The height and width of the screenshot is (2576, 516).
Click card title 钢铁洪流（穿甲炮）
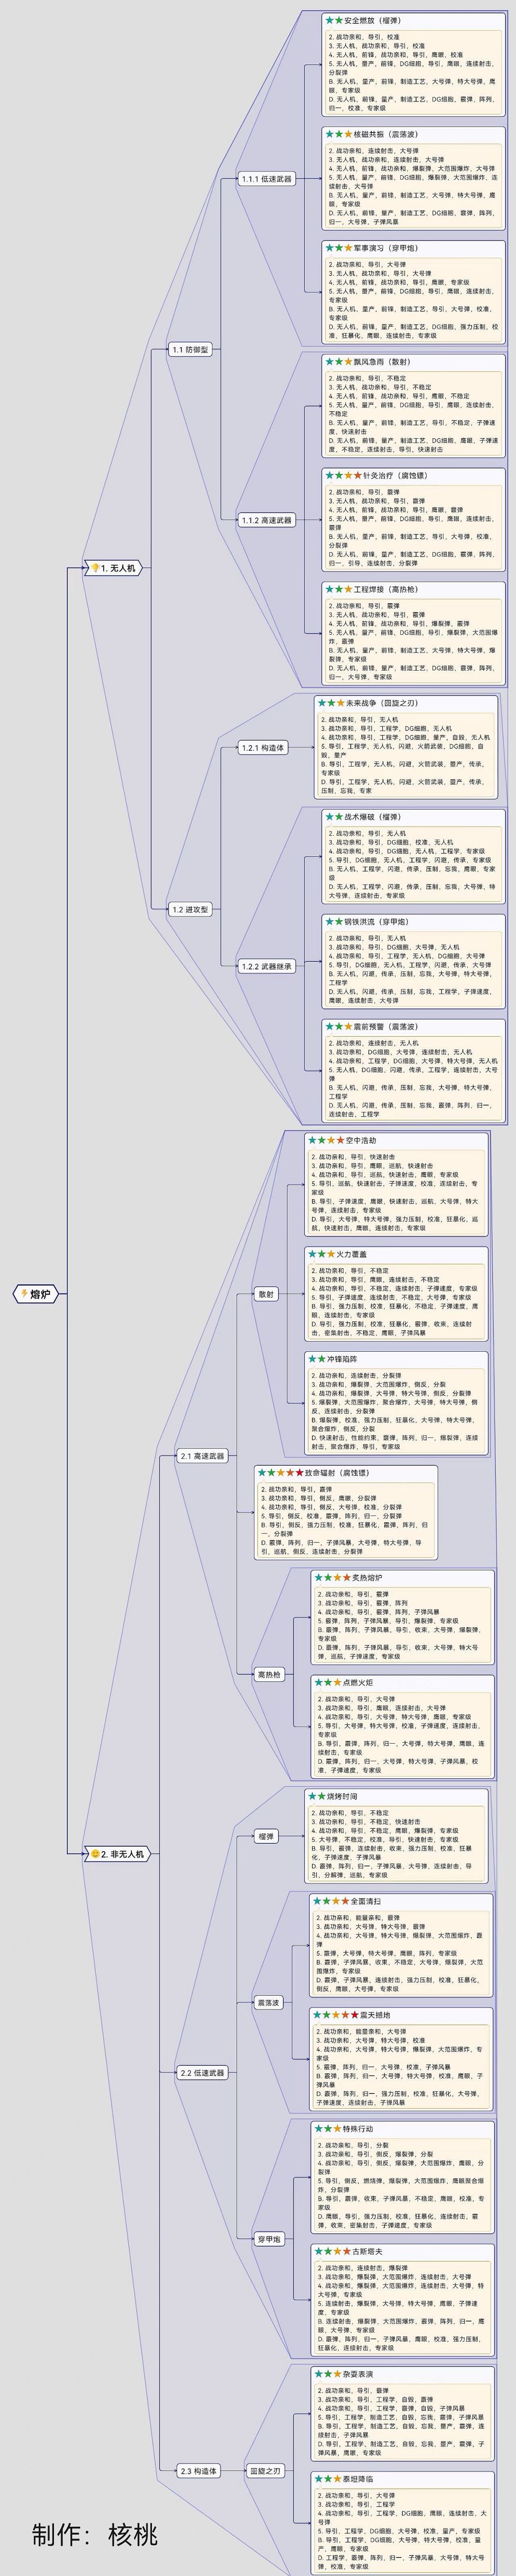(x=377, y=921)
